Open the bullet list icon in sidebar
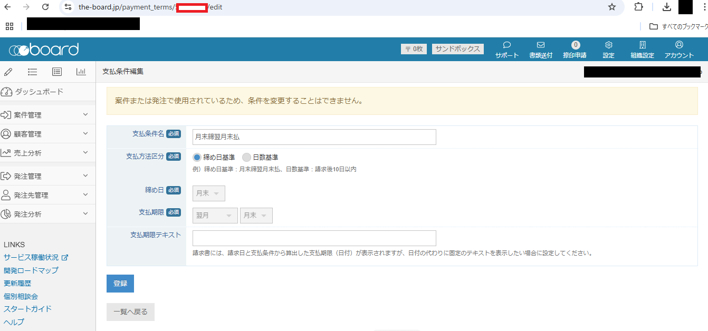The image size is (708, 331). [x=32, y=72]
